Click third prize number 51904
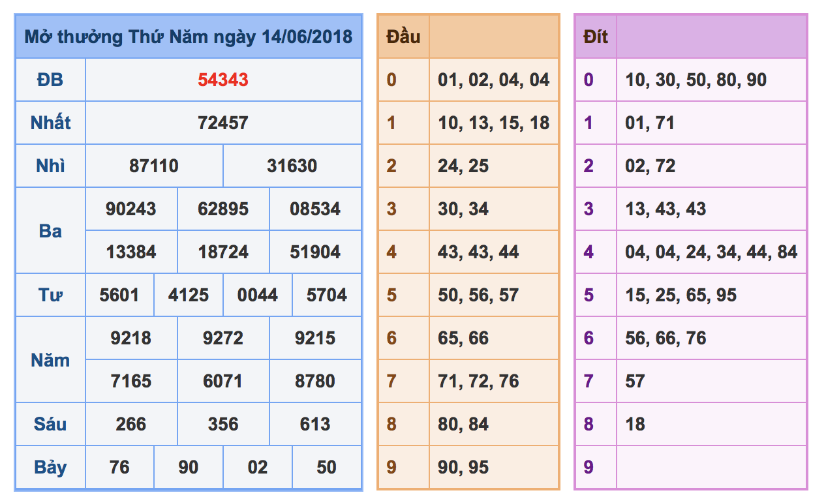This screenshot has width=826, height=497. [x=315, y=252]
